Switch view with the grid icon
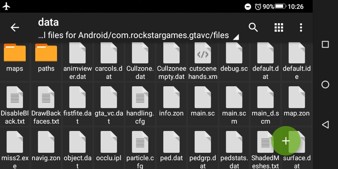The image size is (338, 169). [x=279, y=27]
